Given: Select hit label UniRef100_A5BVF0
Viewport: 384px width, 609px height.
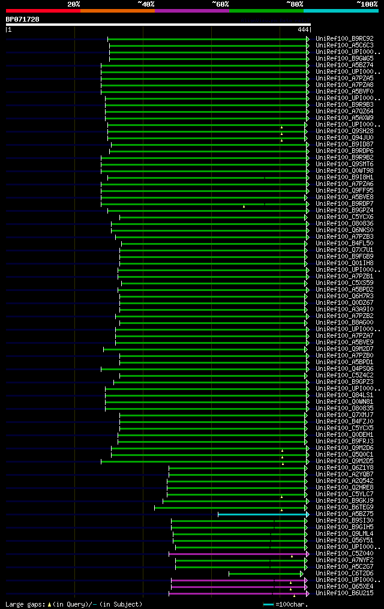Looking at the screenshot, I should 344,92.
